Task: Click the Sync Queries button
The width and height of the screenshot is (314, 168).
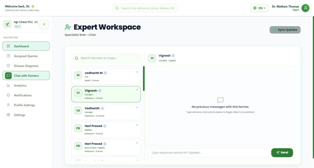Action: (285, 30)
